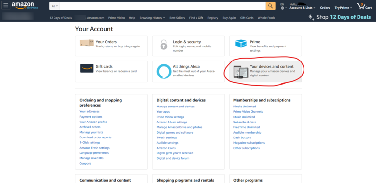Open Twitch settings link

click(x=167, y=137)
